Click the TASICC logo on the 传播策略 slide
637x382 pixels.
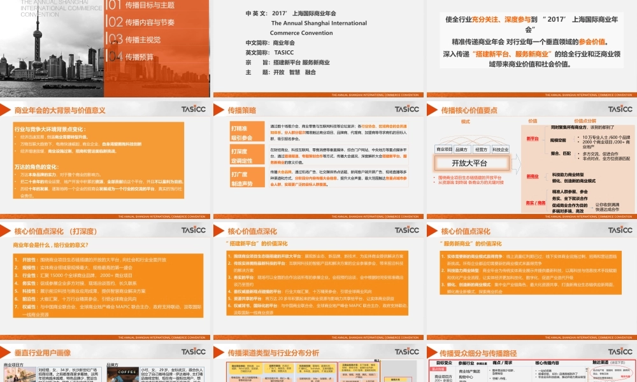[406, 108]
